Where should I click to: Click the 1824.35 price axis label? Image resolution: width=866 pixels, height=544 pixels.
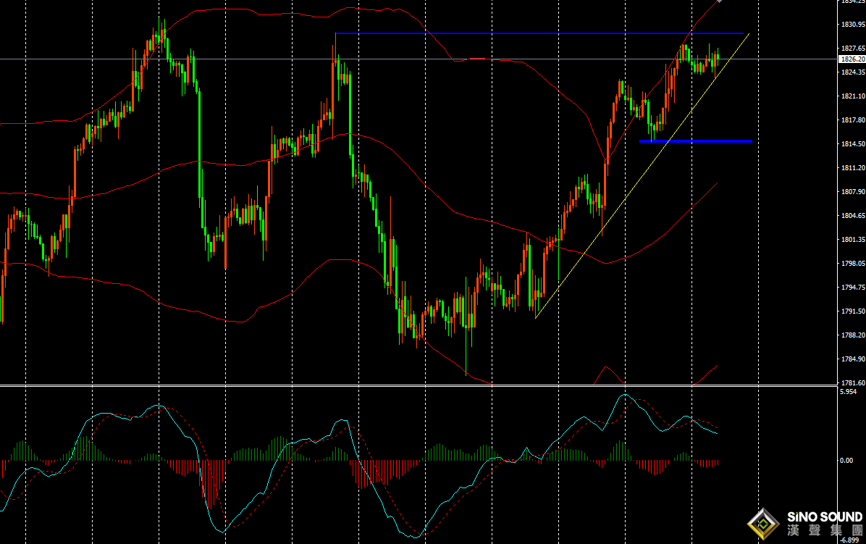click(853, 72)
